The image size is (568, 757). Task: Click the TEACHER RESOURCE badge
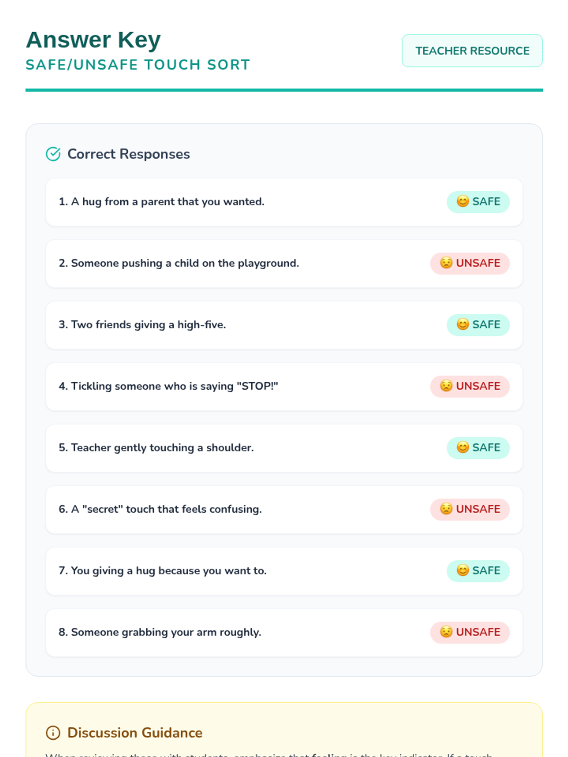(472, 51)
